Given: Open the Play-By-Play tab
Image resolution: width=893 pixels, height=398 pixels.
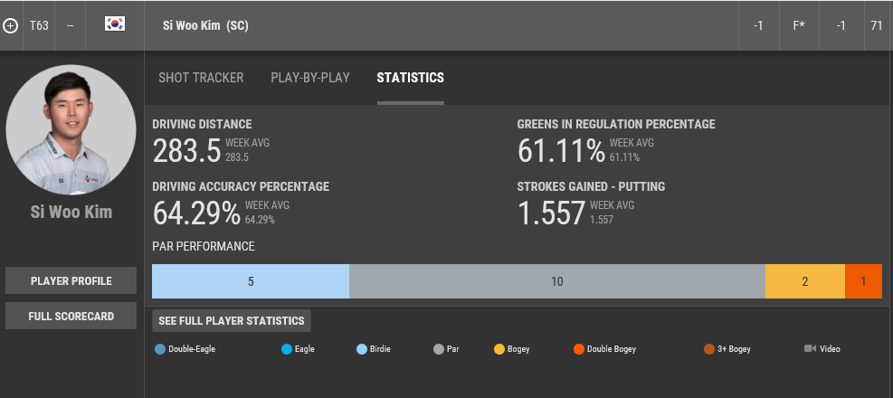Looking at the screenshot, I should pyautogui.click(x=309, y=78).
